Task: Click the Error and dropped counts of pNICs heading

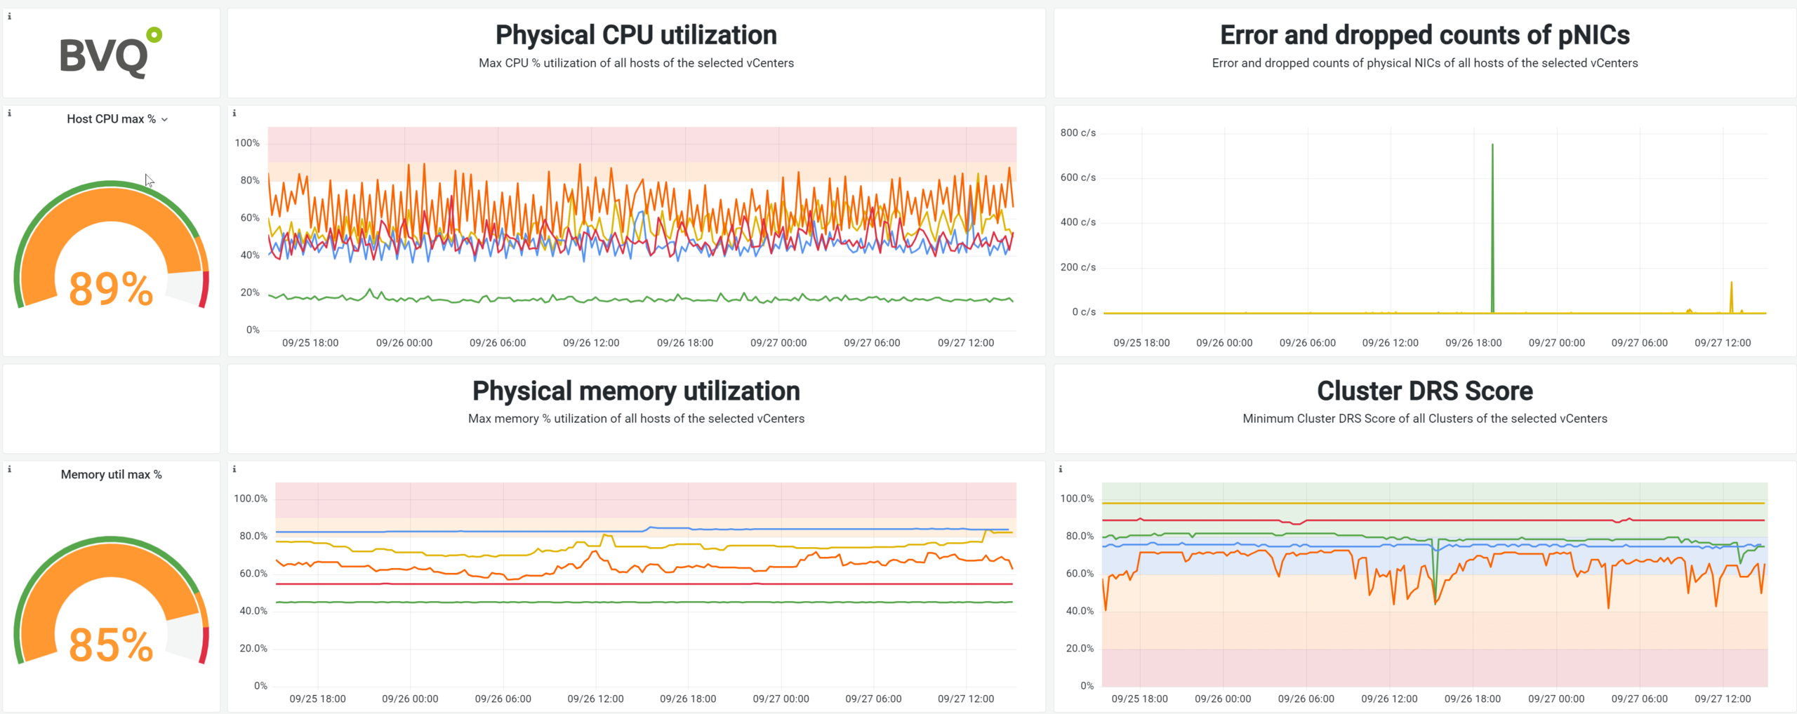Action: pos(1424,35)
